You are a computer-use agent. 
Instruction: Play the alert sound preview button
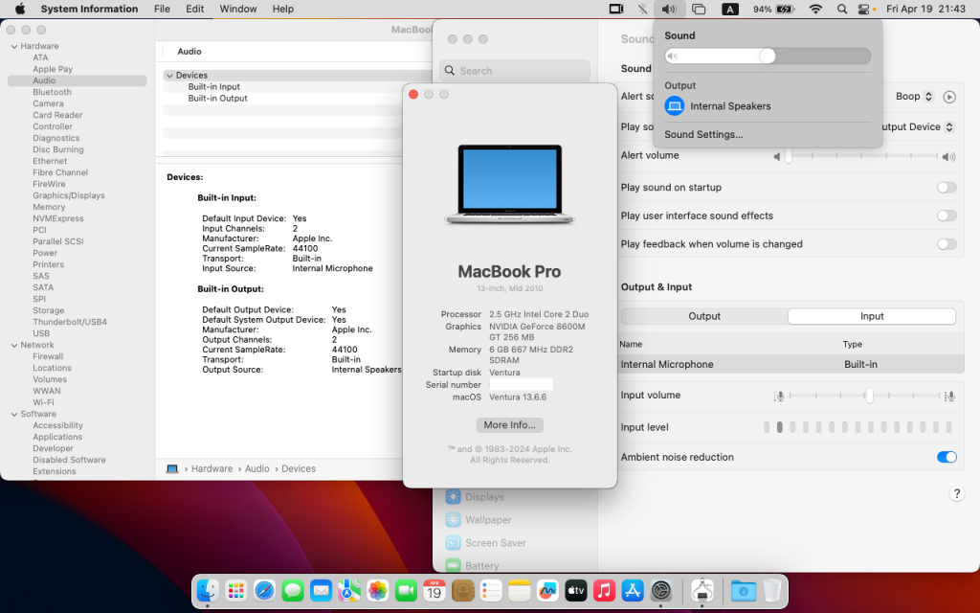(x=949, y=97)
